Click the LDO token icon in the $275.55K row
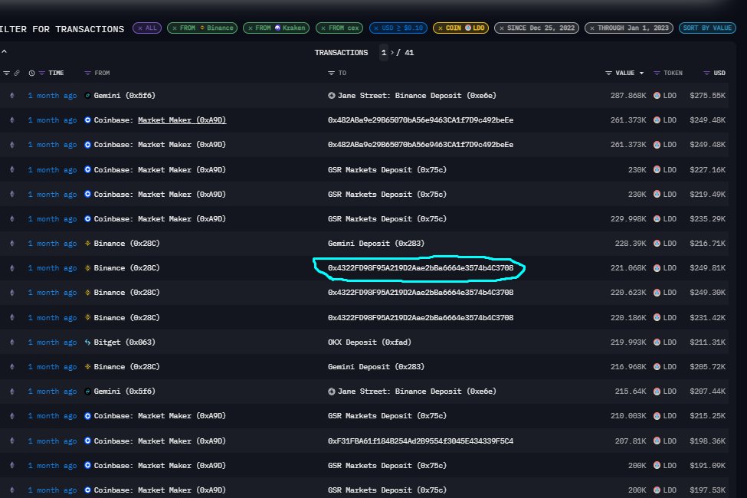 (657, 95)
